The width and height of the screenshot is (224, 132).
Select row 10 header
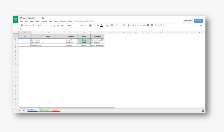coord(16,61)
